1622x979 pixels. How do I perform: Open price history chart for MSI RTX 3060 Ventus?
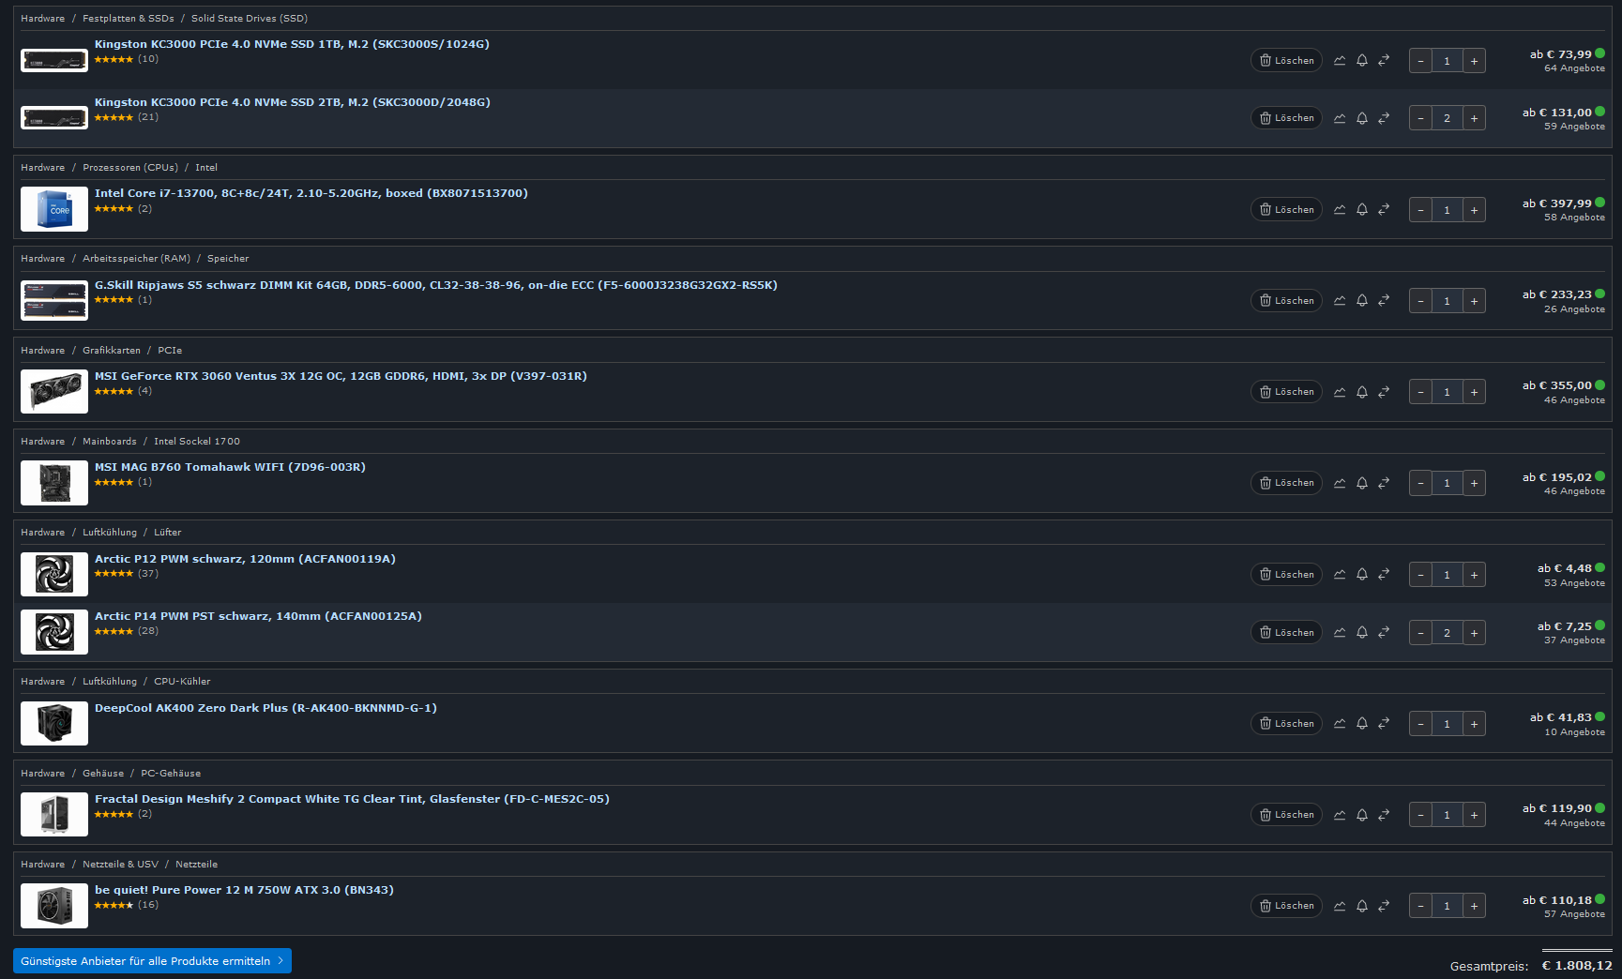(1340, 392)
